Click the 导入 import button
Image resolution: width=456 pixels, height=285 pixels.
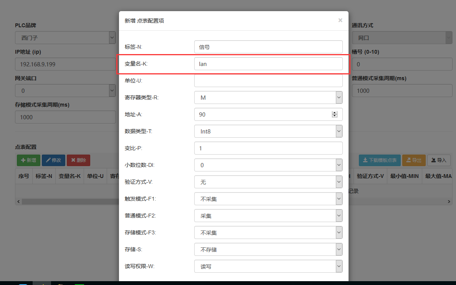[439, 160]
